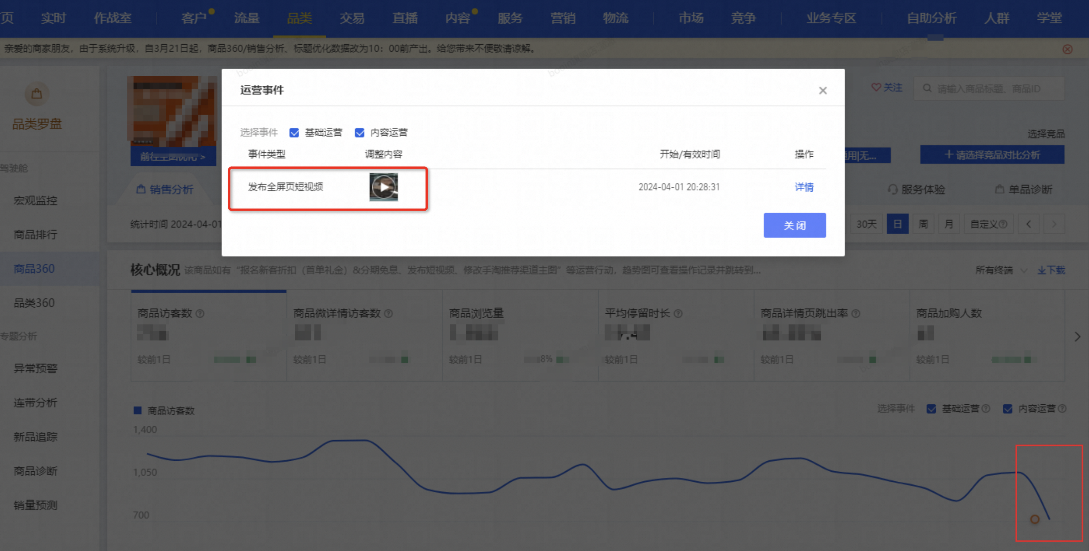Screen dimensions: 1089x551
Task: Uncheck 内容运营 checkbox in dialog
Action: (359, 133)
